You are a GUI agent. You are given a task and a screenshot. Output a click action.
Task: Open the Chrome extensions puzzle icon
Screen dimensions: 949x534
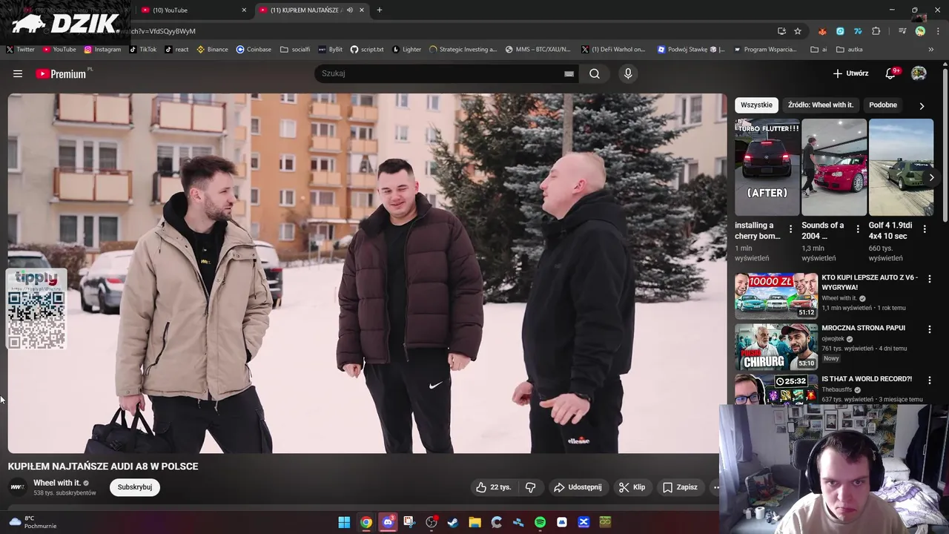coord(876,31)
